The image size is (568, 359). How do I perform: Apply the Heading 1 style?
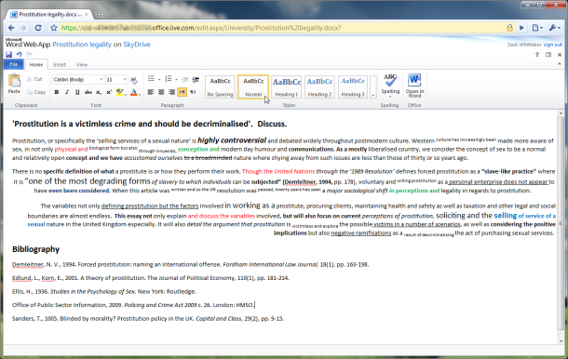coord(287,86)
